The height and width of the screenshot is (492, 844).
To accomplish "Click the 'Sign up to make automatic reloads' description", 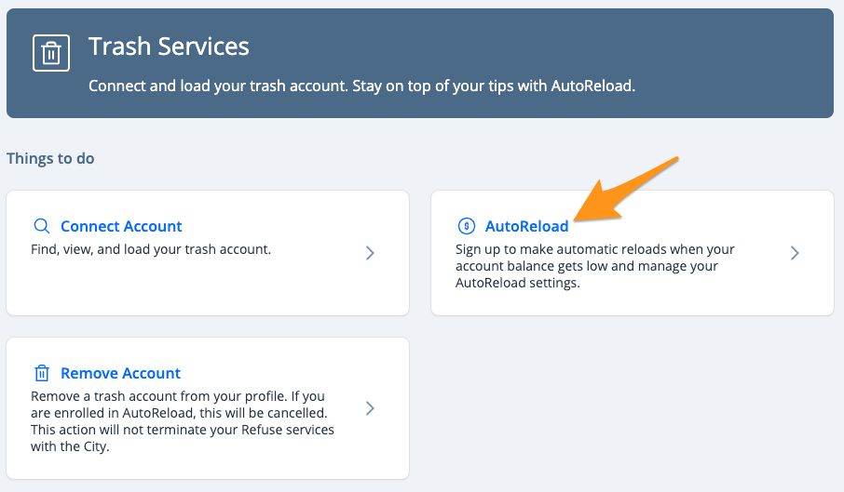I will (x=594, y=266).
